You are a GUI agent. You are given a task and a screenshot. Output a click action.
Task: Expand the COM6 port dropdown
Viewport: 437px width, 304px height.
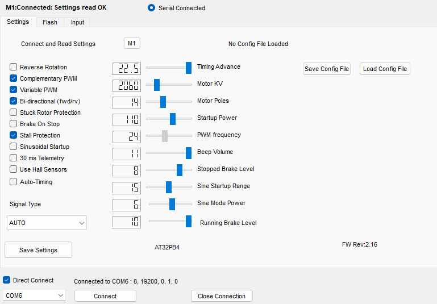click(35, 295)
